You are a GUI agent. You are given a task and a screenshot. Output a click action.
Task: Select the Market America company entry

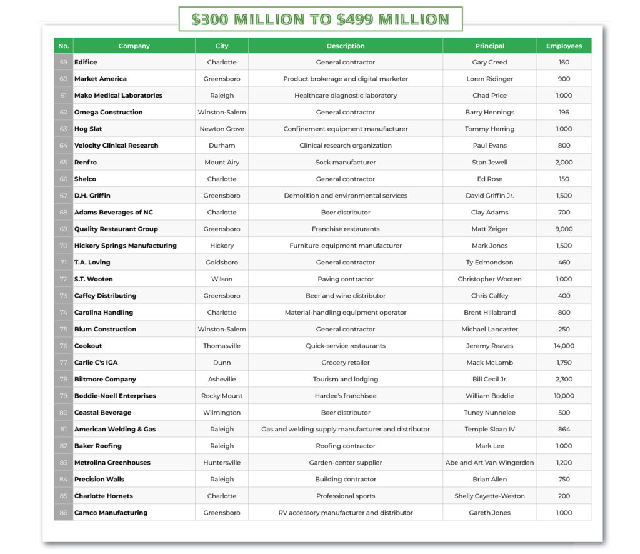[100, 79]
